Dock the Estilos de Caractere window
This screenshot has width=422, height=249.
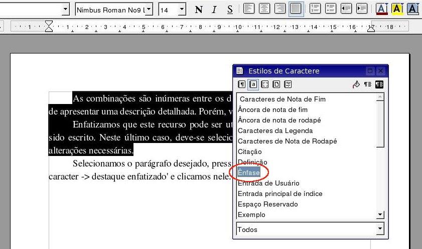(x=370, y=71)
